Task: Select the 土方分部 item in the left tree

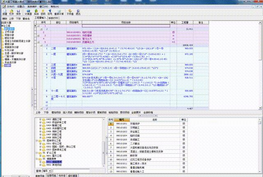Action: (8, 32)
